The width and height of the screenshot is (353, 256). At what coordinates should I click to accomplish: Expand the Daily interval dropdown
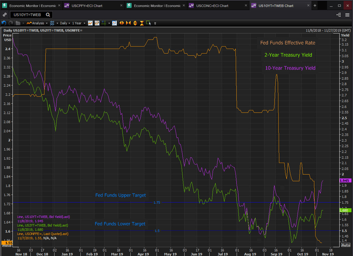tap(65, 23)
